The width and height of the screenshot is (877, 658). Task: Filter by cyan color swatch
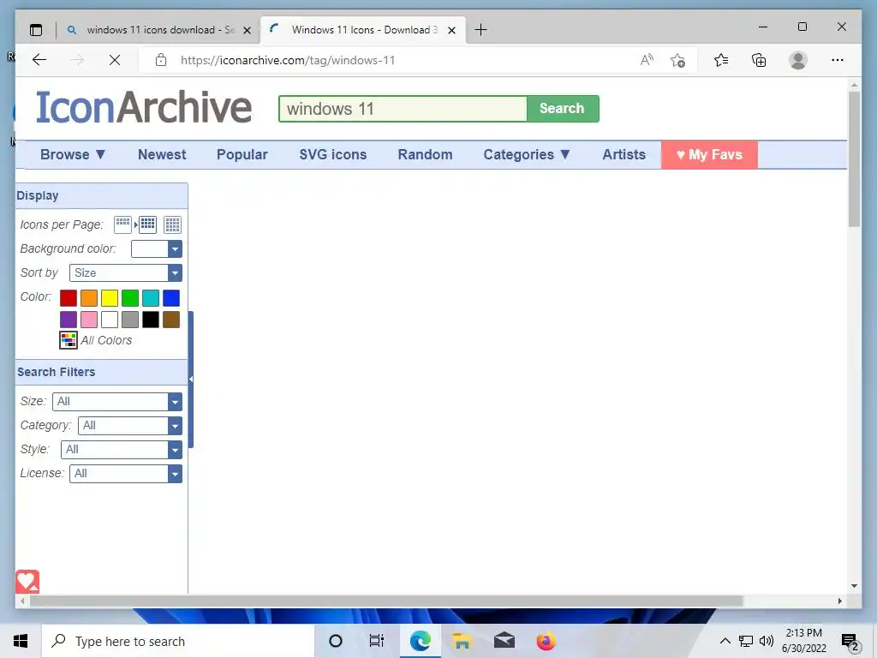tap(151, 297)
